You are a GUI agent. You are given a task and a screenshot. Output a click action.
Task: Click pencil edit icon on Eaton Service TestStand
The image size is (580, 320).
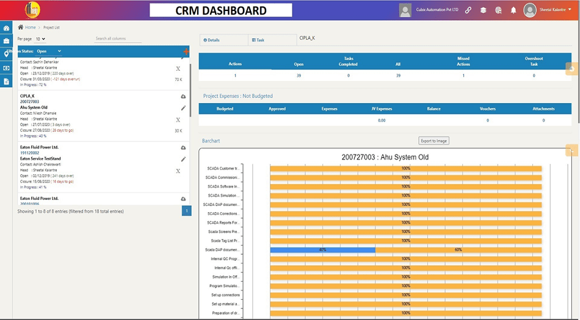(183, 159)
